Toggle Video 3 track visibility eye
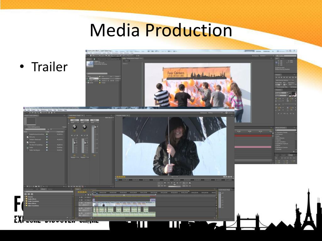Viewport: 322px width, 241px height. click(x=80, y=197)
